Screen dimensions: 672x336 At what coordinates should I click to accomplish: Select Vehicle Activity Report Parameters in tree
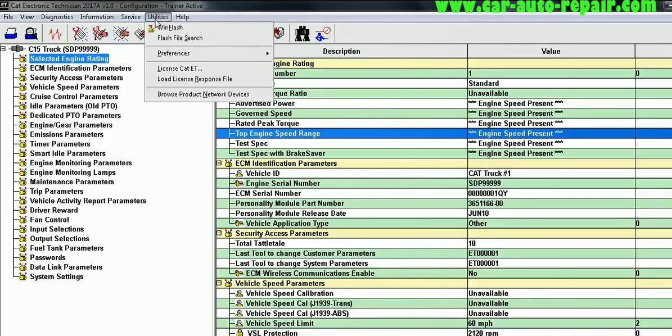tap(88, 201)
